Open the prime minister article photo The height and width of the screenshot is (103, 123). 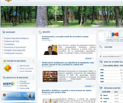click(x=50, y=50)
